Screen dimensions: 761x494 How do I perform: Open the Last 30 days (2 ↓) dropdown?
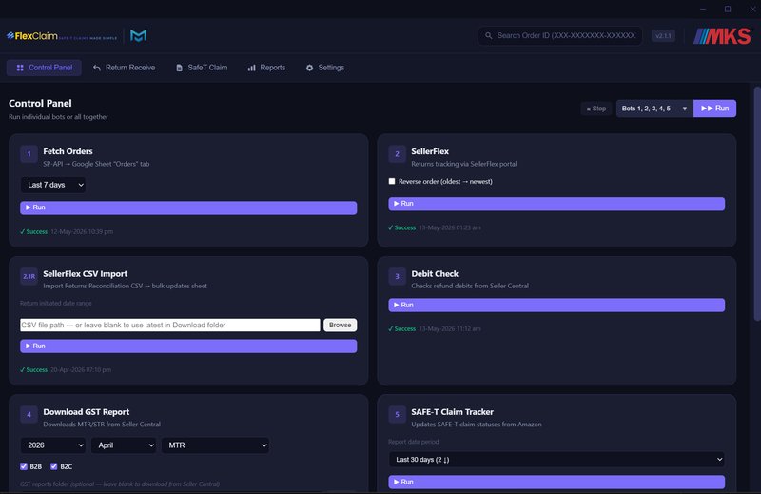click(x=556, y=459)
